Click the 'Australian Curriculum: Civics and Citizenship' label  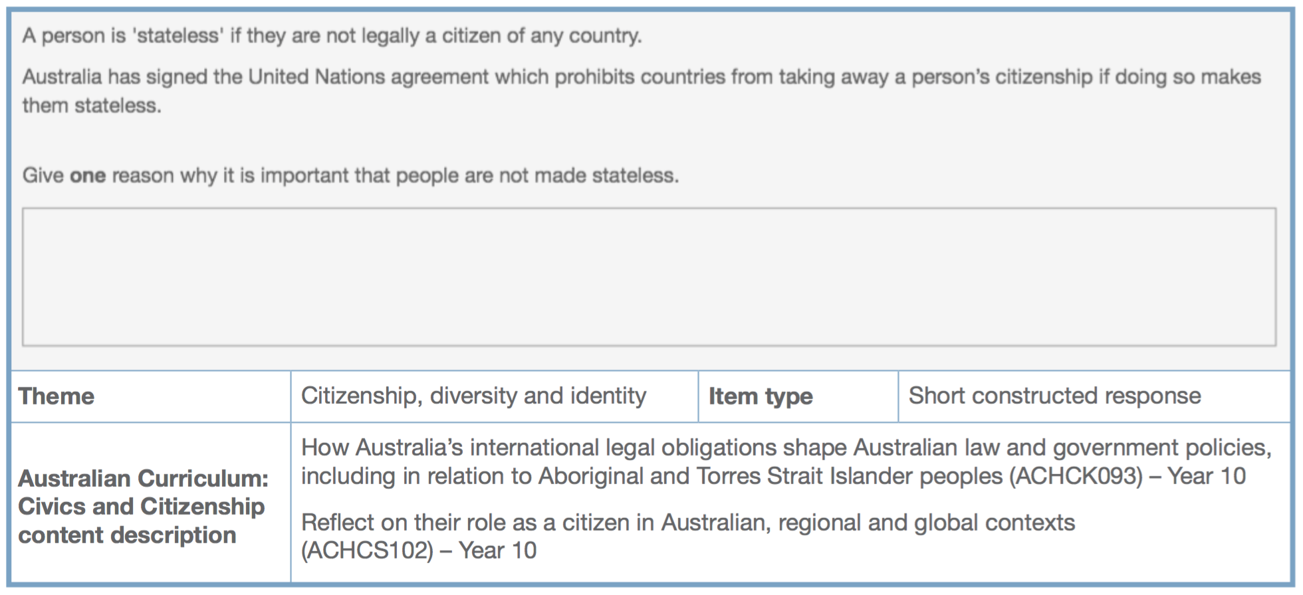point(143,493)
